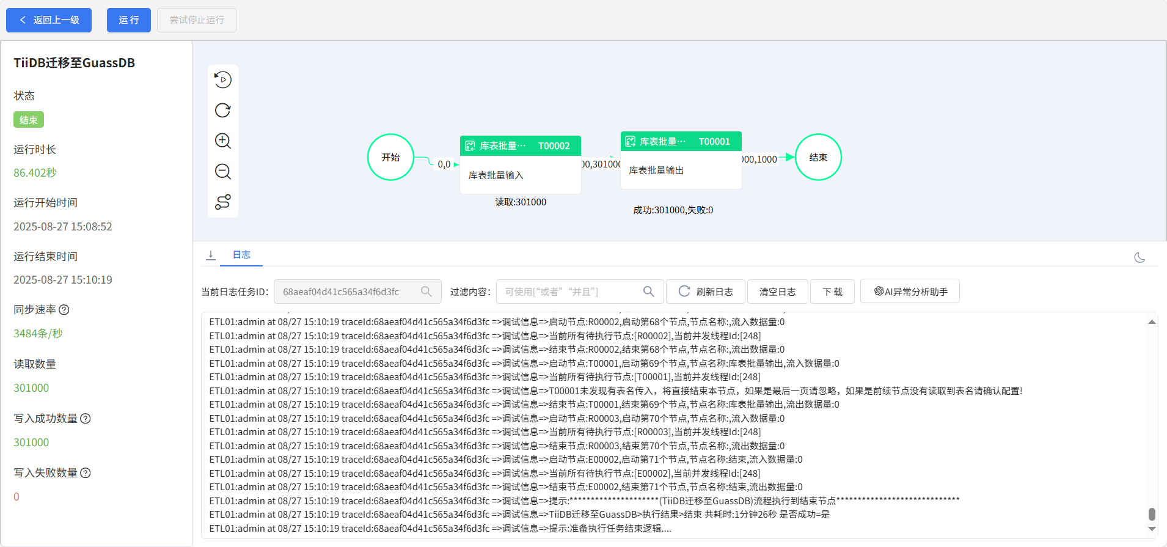Click end time 2025-08-27 15:10:19
1167x547 pixels.
coord(63,280)
